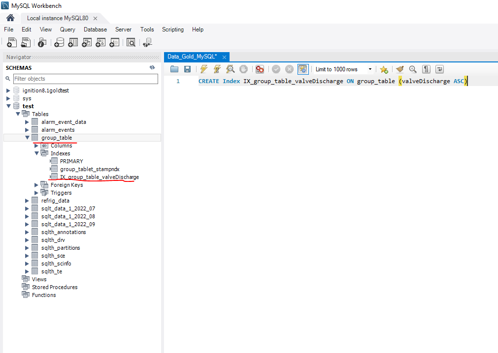Expand the alarm_event_data table

[27, 121]
